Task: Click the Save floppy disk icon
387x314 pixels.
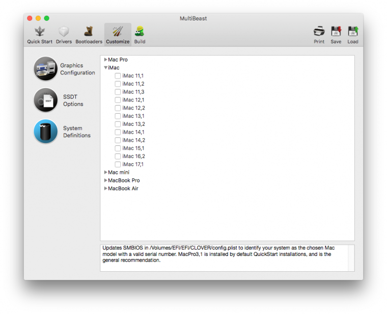Action: point(336,32)
